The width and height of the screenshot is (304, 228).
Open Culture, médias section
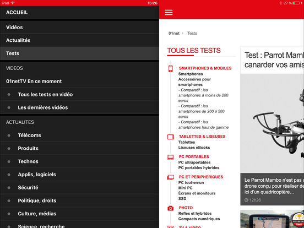79,214
